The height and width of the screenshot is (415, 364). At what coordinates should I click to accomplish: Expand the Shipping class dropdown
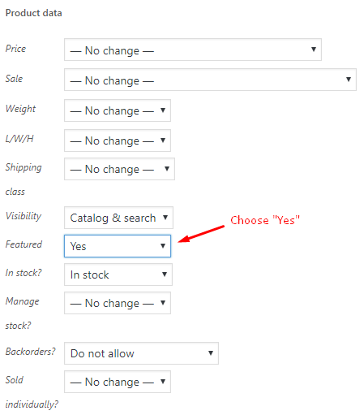coord(119,169)
